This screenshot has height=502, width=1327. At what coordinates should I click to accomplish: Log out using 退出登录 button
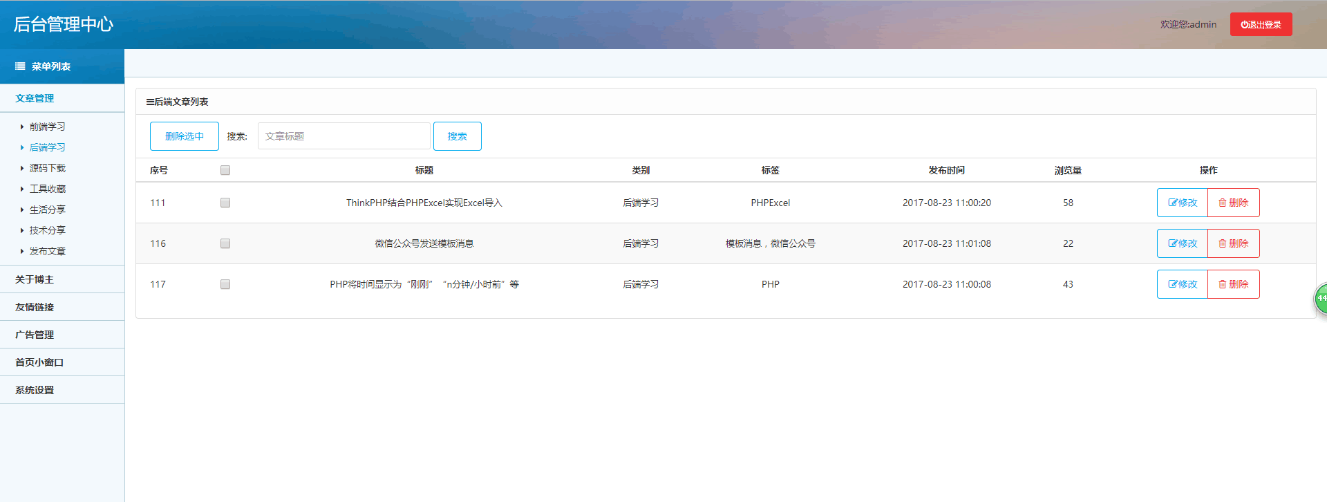coord(1261,24)
